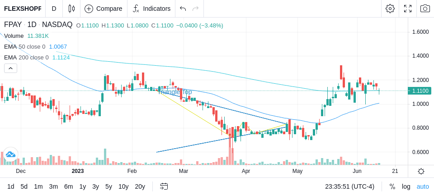The height and width of the screenshot is (195, 434).
Task: Toggle auto scale mode
Action: click(423, 187)
